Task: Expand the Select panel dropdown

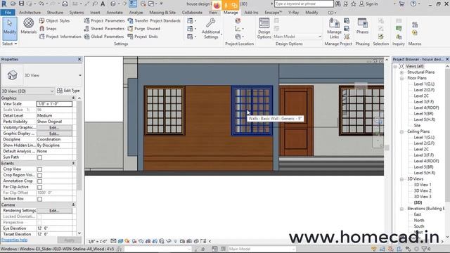Action: [x=9, y=44]
